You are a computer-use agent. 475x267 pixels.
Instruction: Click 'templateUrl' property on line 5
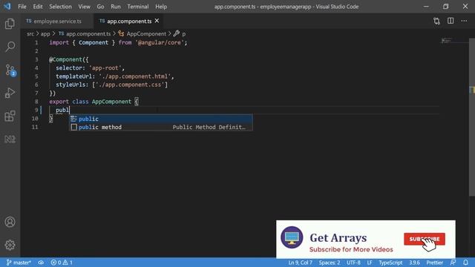click(73, 76)
